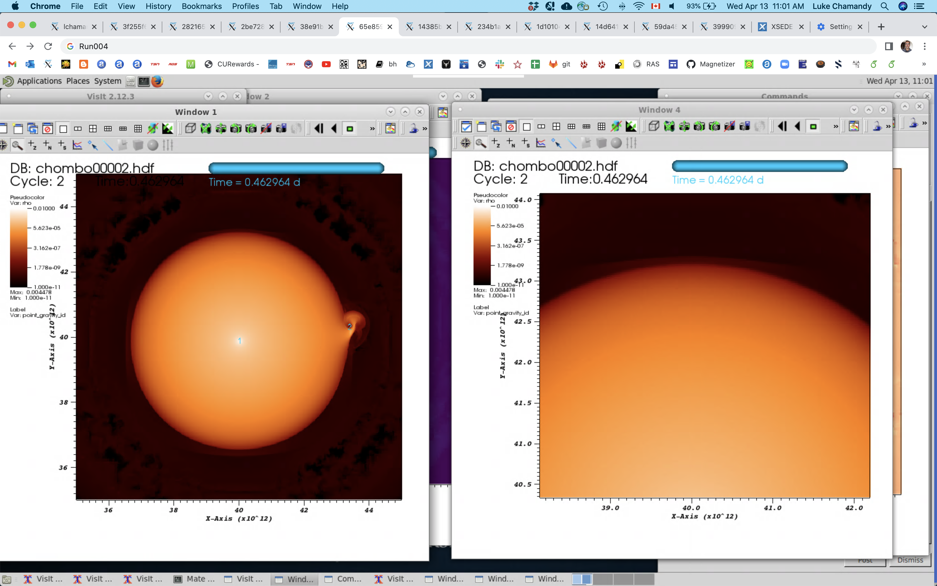Select Node Pick mode in Window 1

coord(48,145)
